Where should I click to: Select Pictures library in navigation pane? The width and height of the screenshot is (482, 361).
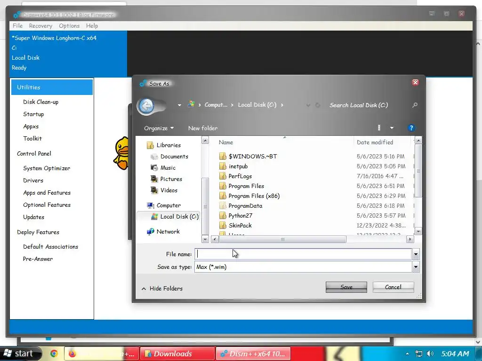(166, 179)
